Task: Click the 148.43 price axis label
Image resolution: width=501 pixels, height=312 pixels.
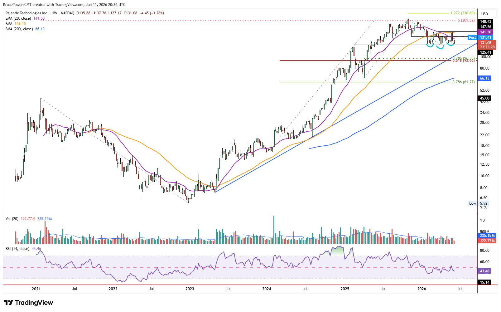Action: 486,22
